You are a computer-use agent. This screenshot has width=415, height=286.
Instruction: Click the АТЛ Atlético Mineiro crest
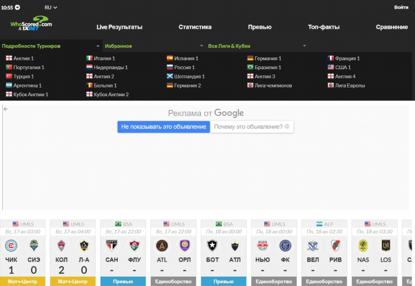(235, 246)
